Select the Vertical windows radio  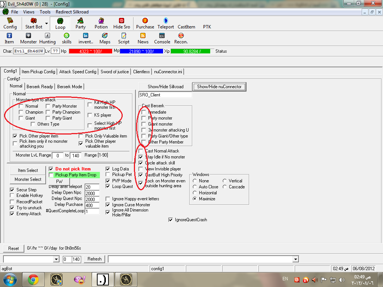(x=224, y=181)
